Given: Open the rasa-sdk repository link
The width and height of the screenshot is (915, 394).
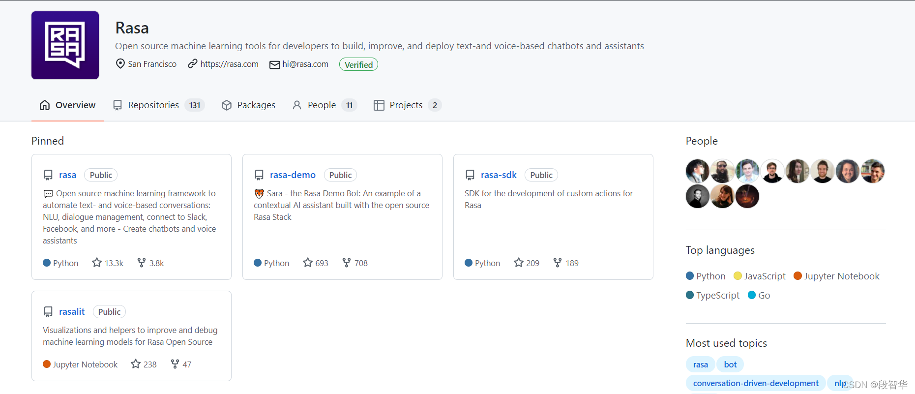Looking at the screenshot, I should [x=499, y=175].
